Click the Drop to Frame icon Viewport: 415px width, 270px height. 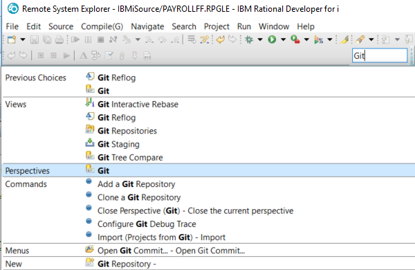(192, 39)
